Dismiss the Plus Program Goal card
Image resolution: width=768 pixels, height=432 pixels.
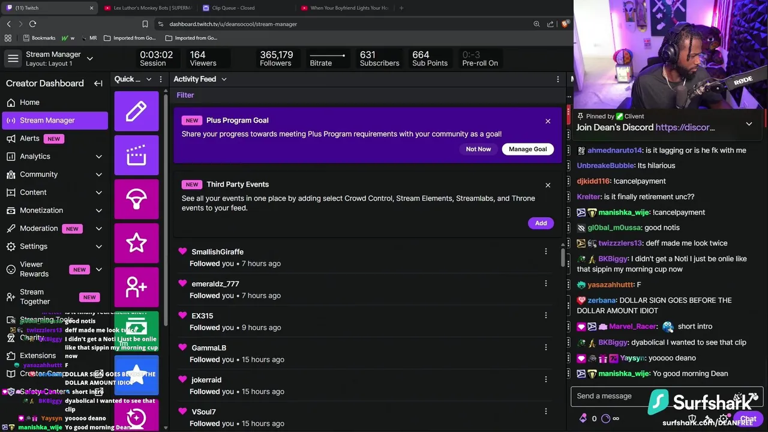tap(548, 121)
